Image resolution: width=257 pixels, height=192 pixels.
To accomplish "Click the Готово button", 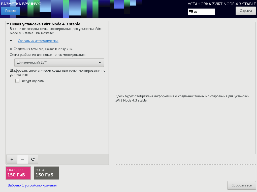I will (x=11, y=11).
